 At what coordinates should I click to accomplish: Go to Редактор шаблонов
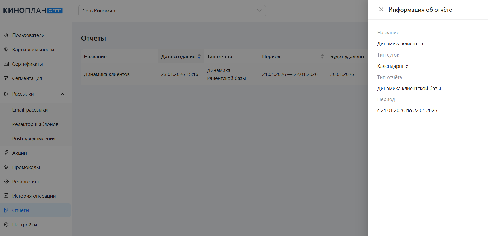click(35, 124)
